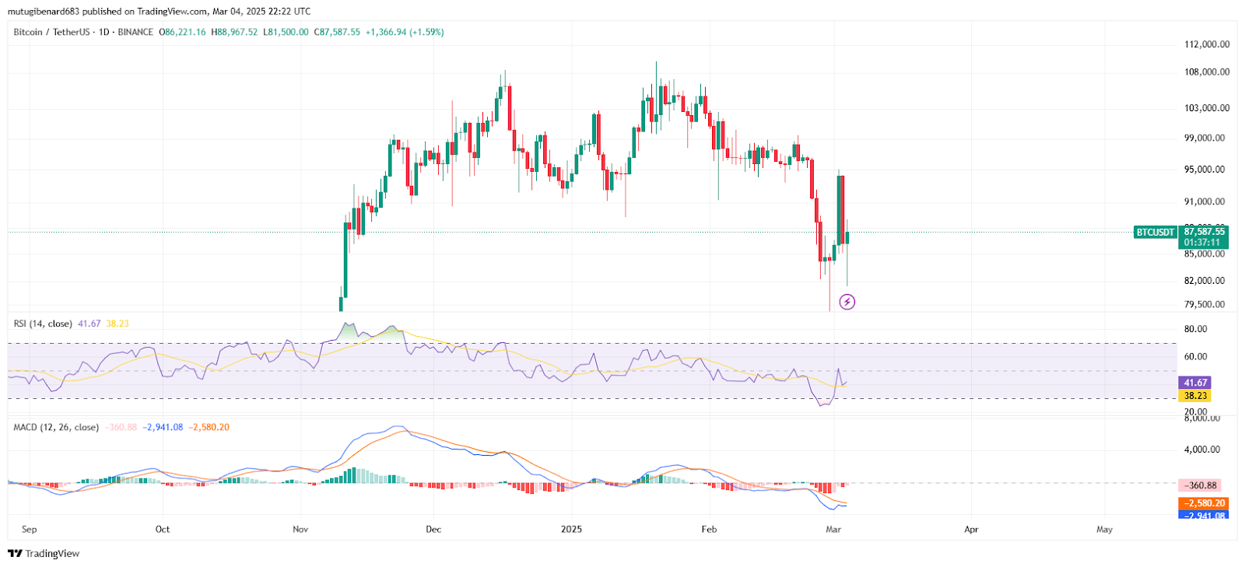
Task: Click the blue −2,941.08 tag on MACD axis
Action: point(1204,515)
